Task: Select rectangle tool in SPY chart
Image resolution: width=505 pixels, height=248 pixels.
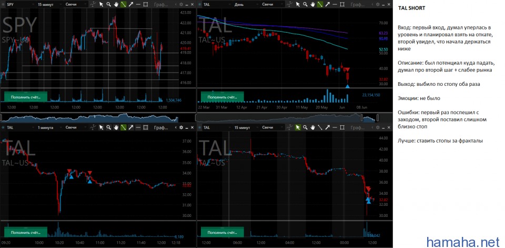Action: [x=146, y=4]
